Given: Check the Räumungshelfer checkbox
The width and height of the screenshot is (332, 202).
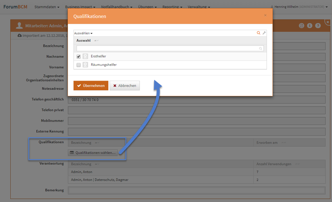Looking at the screenshot, I should pyautogui.click(x=79, y=65).
